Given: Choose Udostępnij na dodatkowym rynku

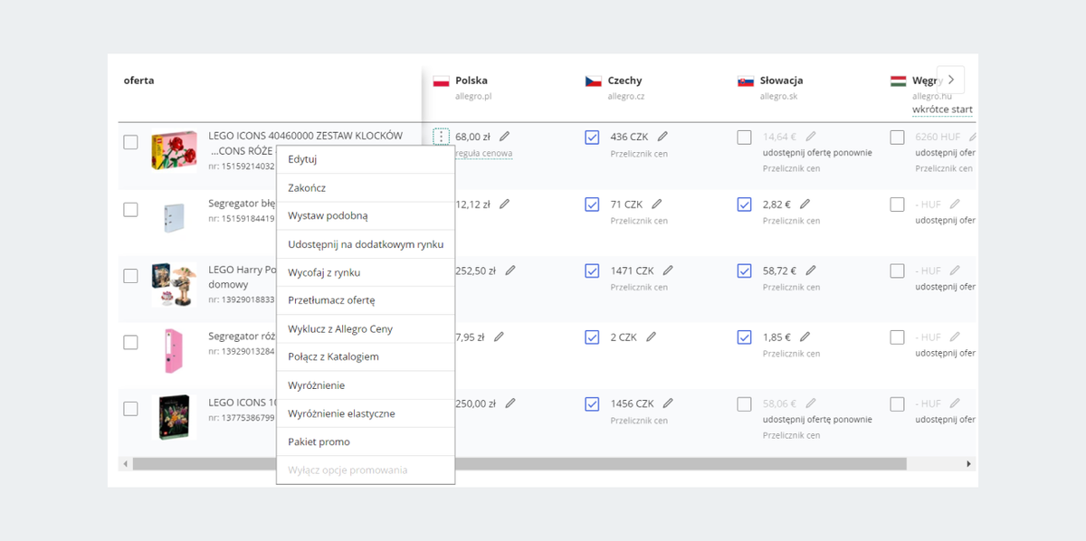Looking at the screenshot, I should click(x=366, y=244).
